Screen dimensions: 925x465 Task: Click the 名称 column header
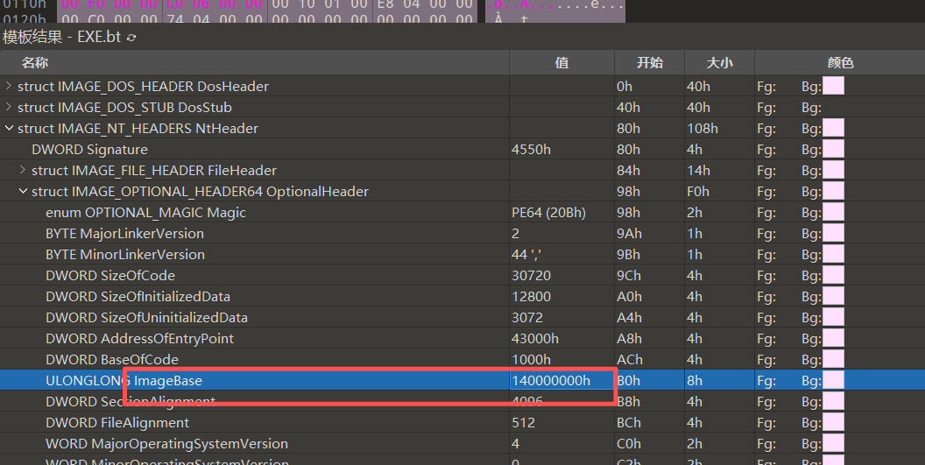tap(35, 63)
